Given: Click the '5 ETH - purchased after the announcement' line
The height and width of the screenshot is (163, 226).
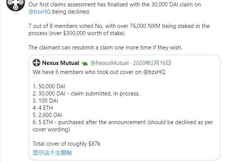Looking at the screenshot, I should coord(113,122).
